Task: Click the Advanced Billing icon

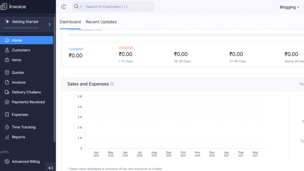Action: [7, 161]
